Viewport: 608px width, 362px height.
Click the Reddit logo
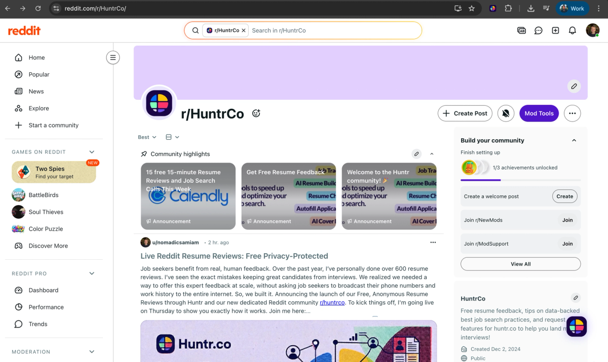click(x=24, y=30)
